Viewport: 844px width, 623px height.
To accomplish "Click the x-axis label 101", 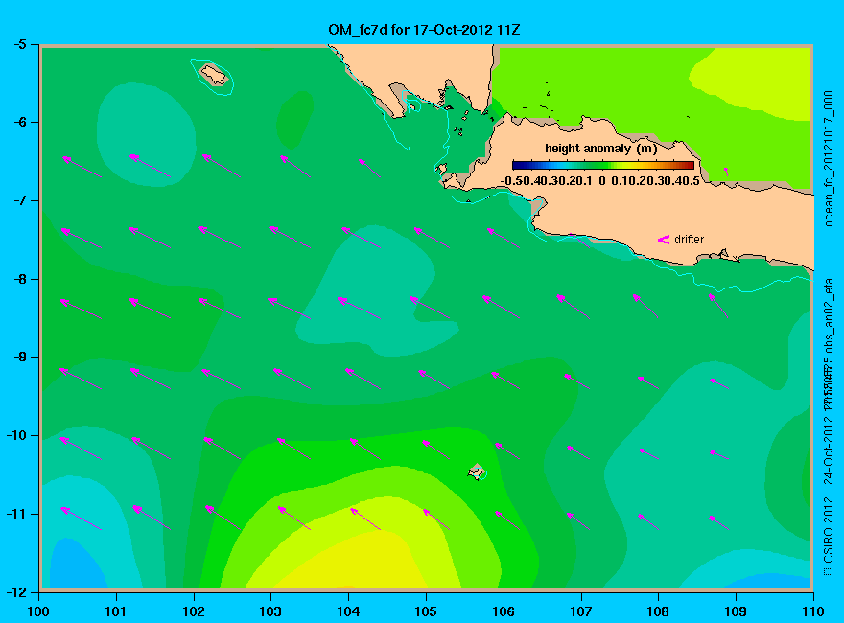I will (116, 611).
